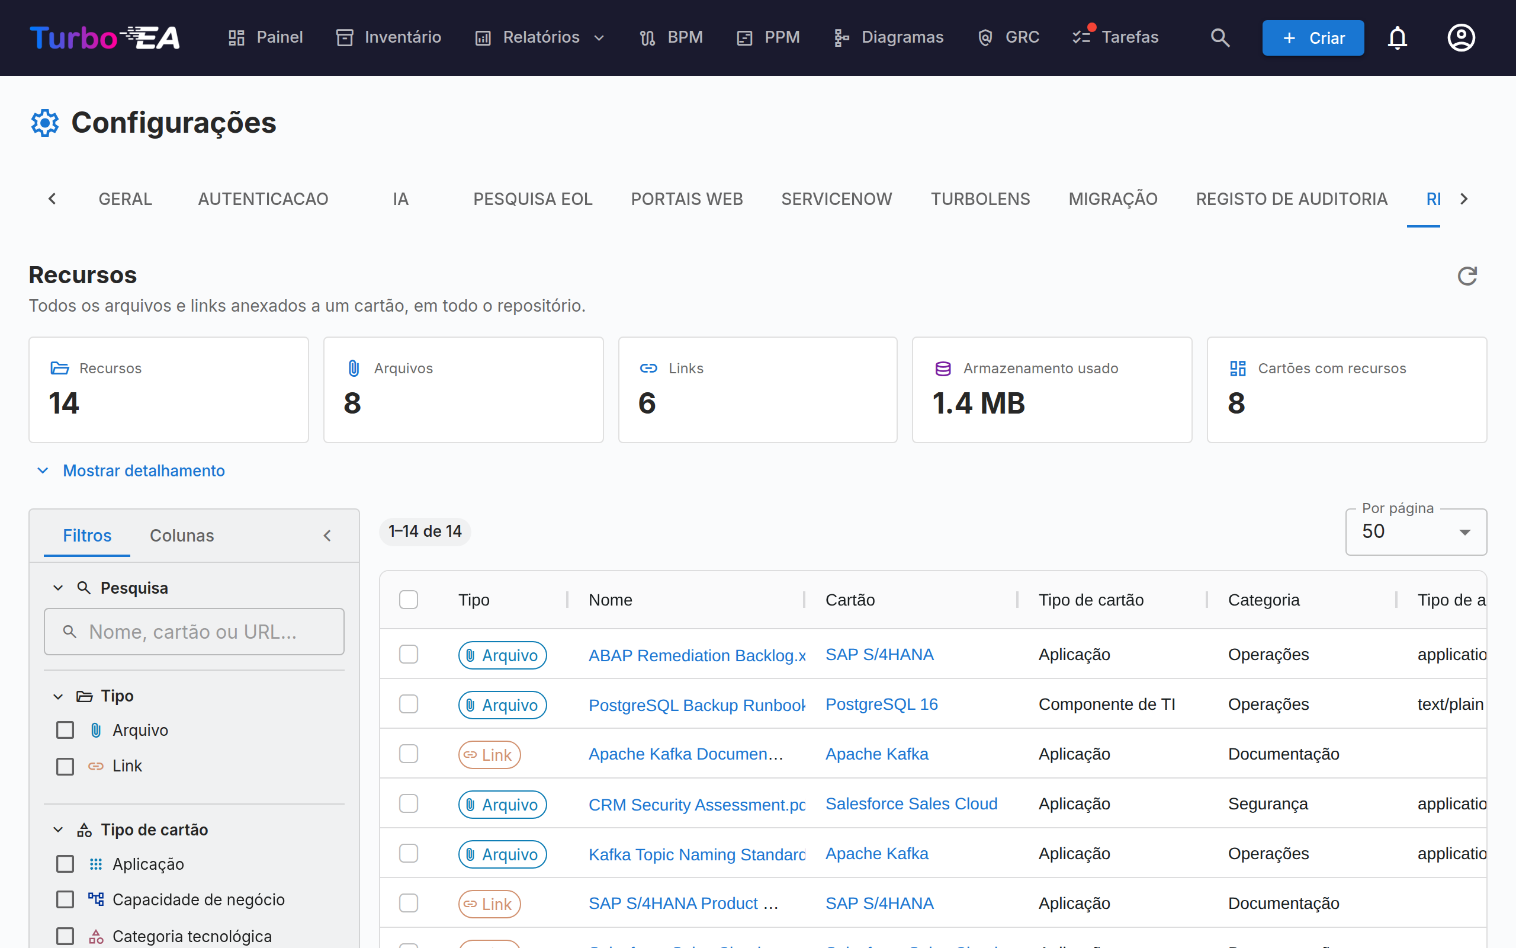This screenshot has height=948, width=1516.
Task: Collapse the filters side panel
Action: (x=327, y=536)
